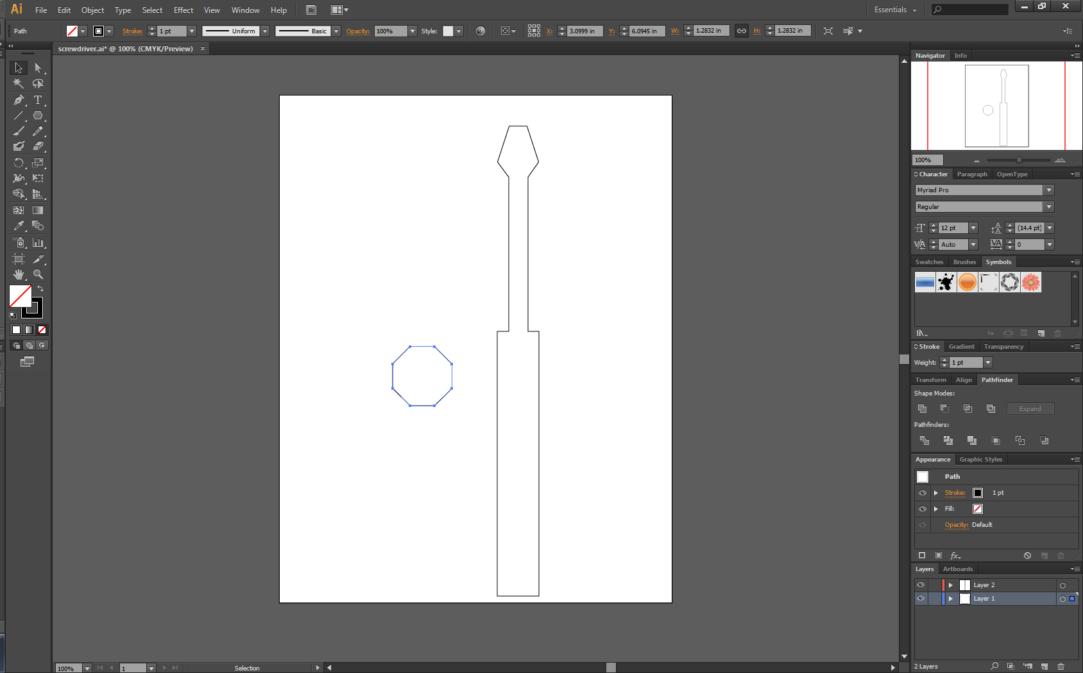Adjust the Navigator zoom slider
This screenshot has height=673, width=1083.
pos(1019,160)
